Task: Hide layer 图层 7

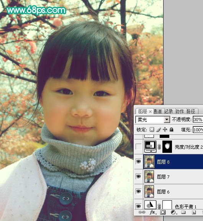Action: (x=138, y=177)
